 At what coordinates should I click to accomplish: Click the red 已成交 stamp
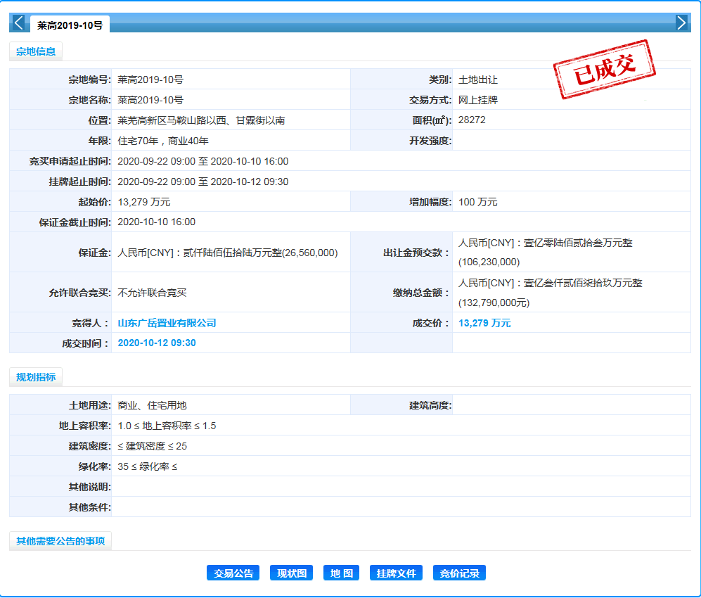(x=604, y=69)
